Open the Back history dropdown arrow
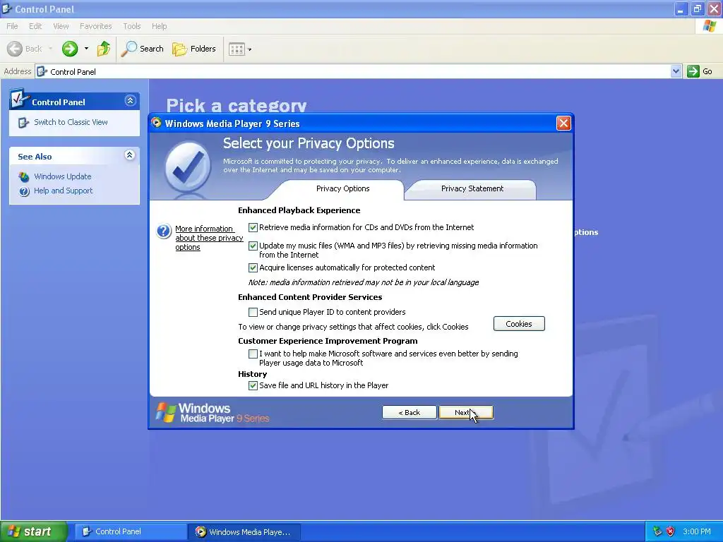 pyautogui.click(x=50, y=49)
